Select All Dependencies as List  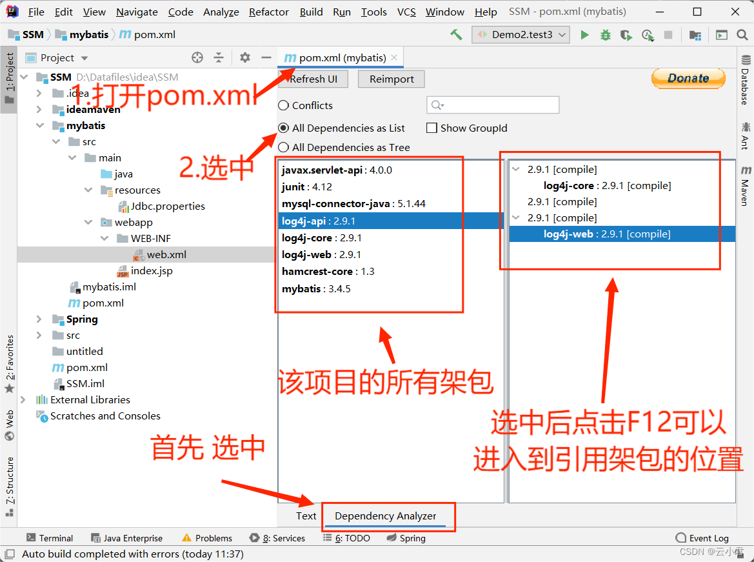coord(284,128)
